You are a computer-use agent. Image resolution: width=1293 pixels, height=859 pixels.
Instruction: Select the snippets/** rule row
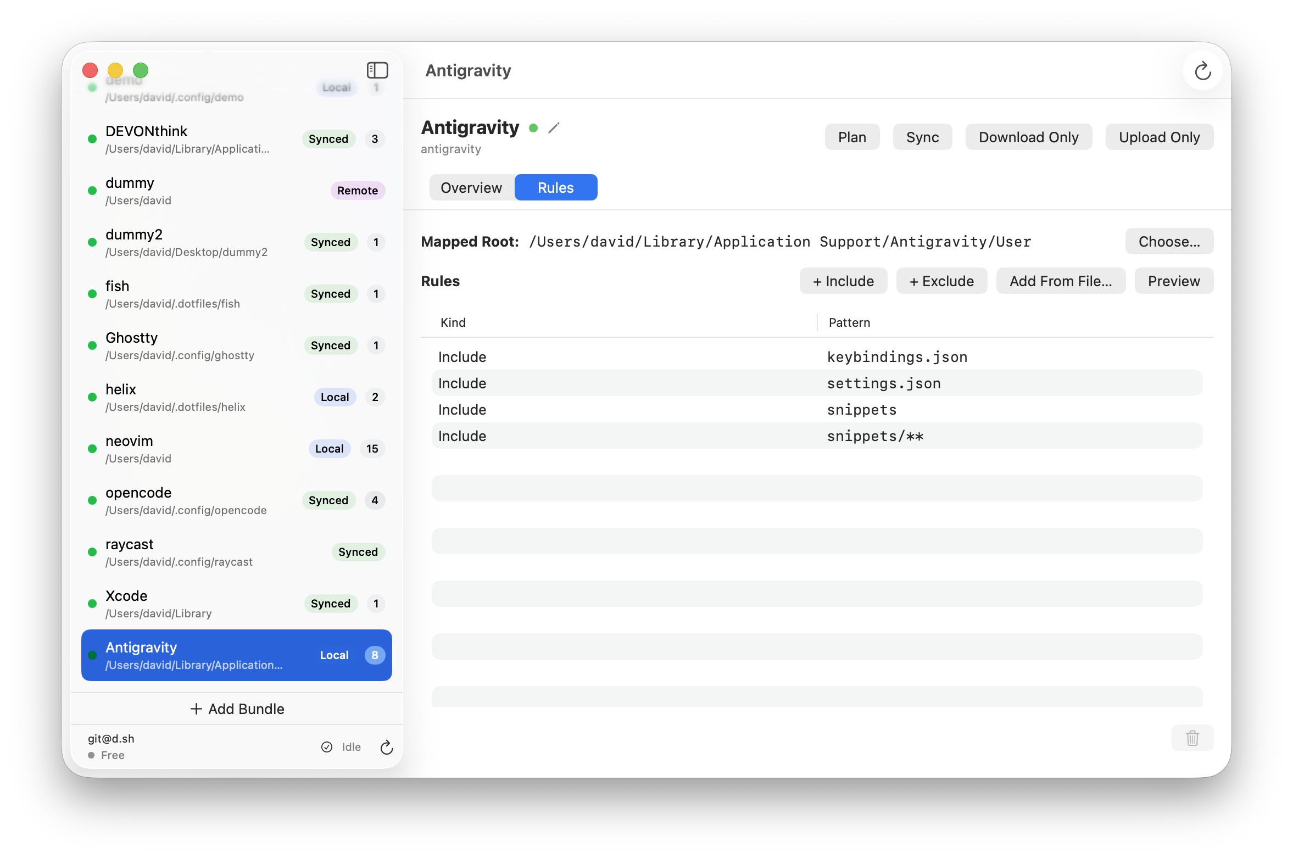click(816, 436)
